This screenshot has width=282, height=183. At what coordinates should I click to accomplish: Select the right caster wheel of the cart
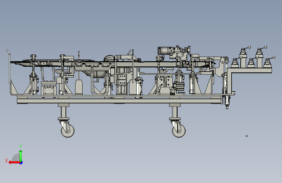179,131
